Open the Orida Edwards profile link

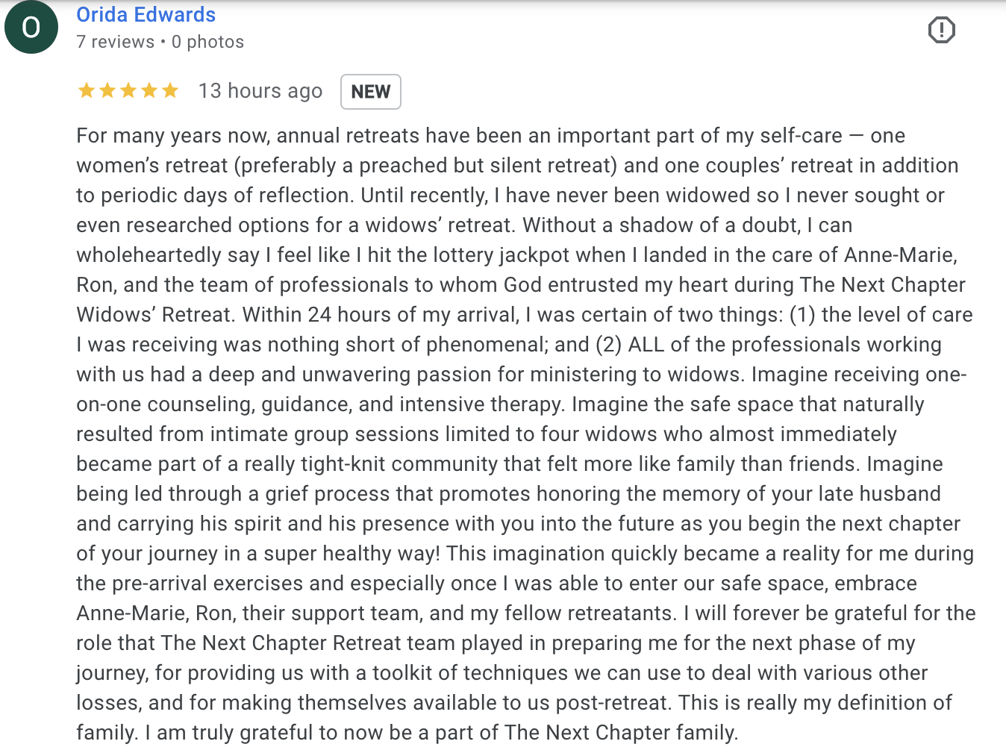point(146,14)
